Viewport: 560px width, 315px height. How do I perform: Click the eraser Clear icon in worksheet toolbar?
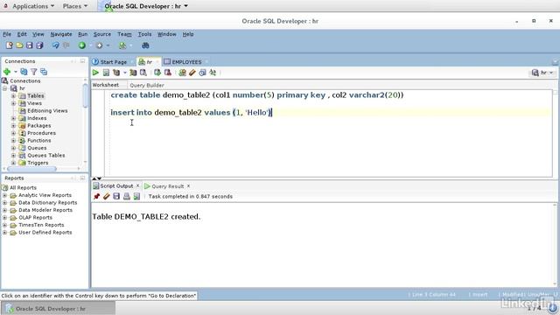coord(192,73)
